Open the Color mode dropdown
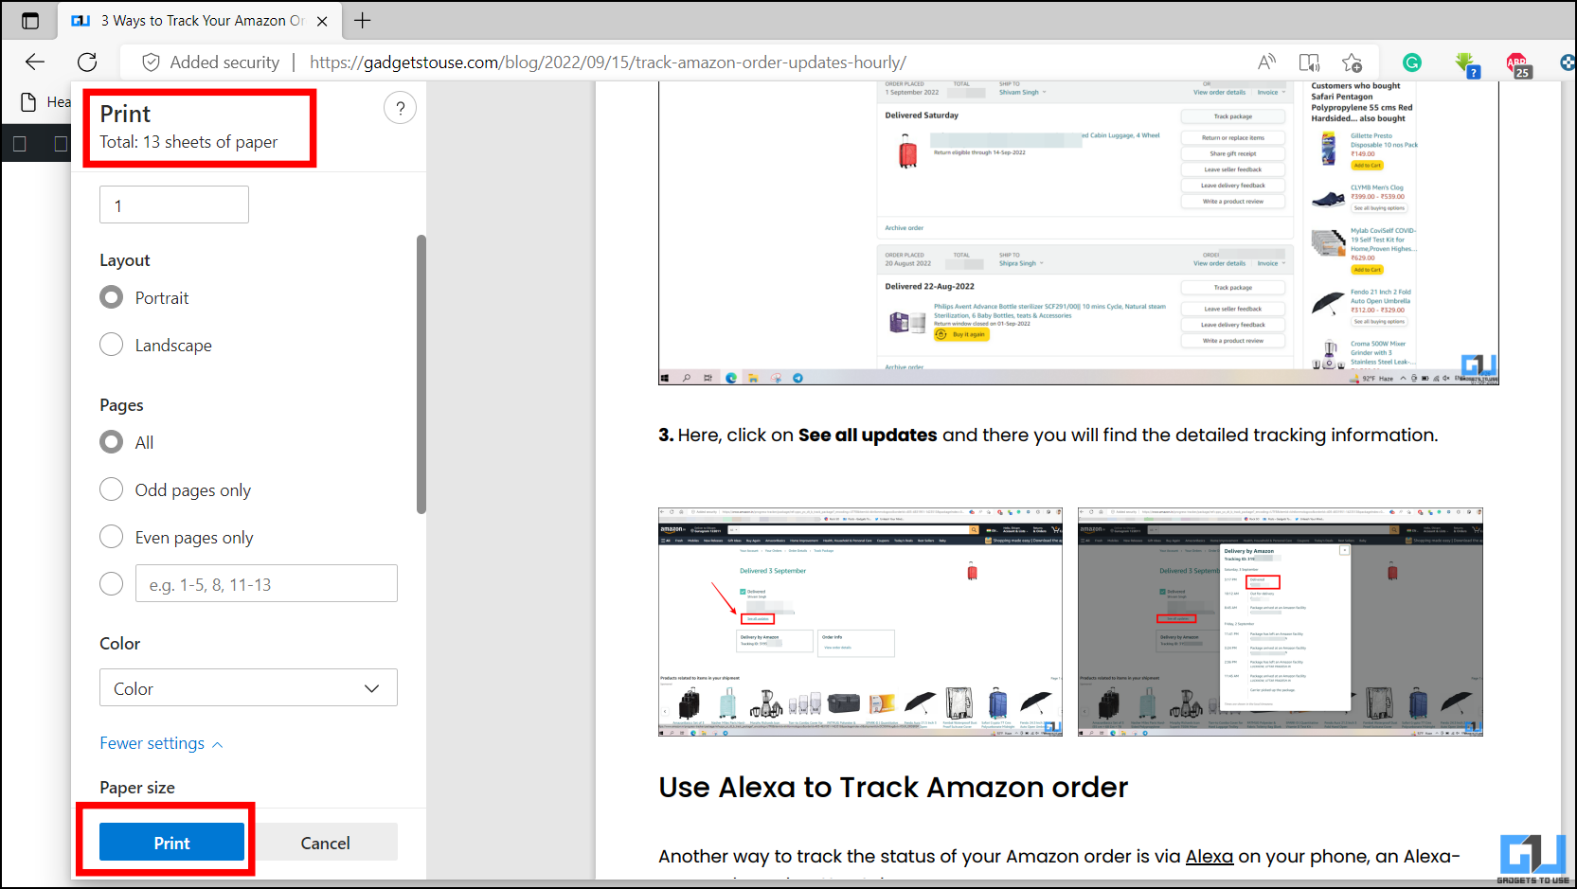 click(x=248, y=688)
